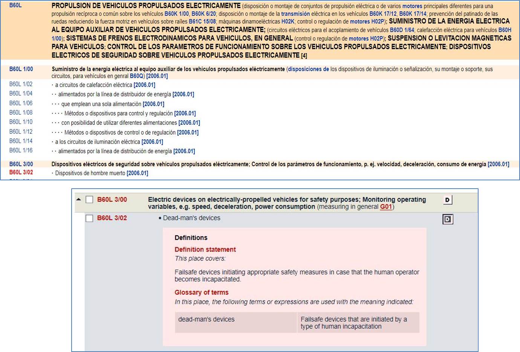Follow the B60D 1/64 reference link
The width and height of the screenshot is (520, 352).
(402, 30)
